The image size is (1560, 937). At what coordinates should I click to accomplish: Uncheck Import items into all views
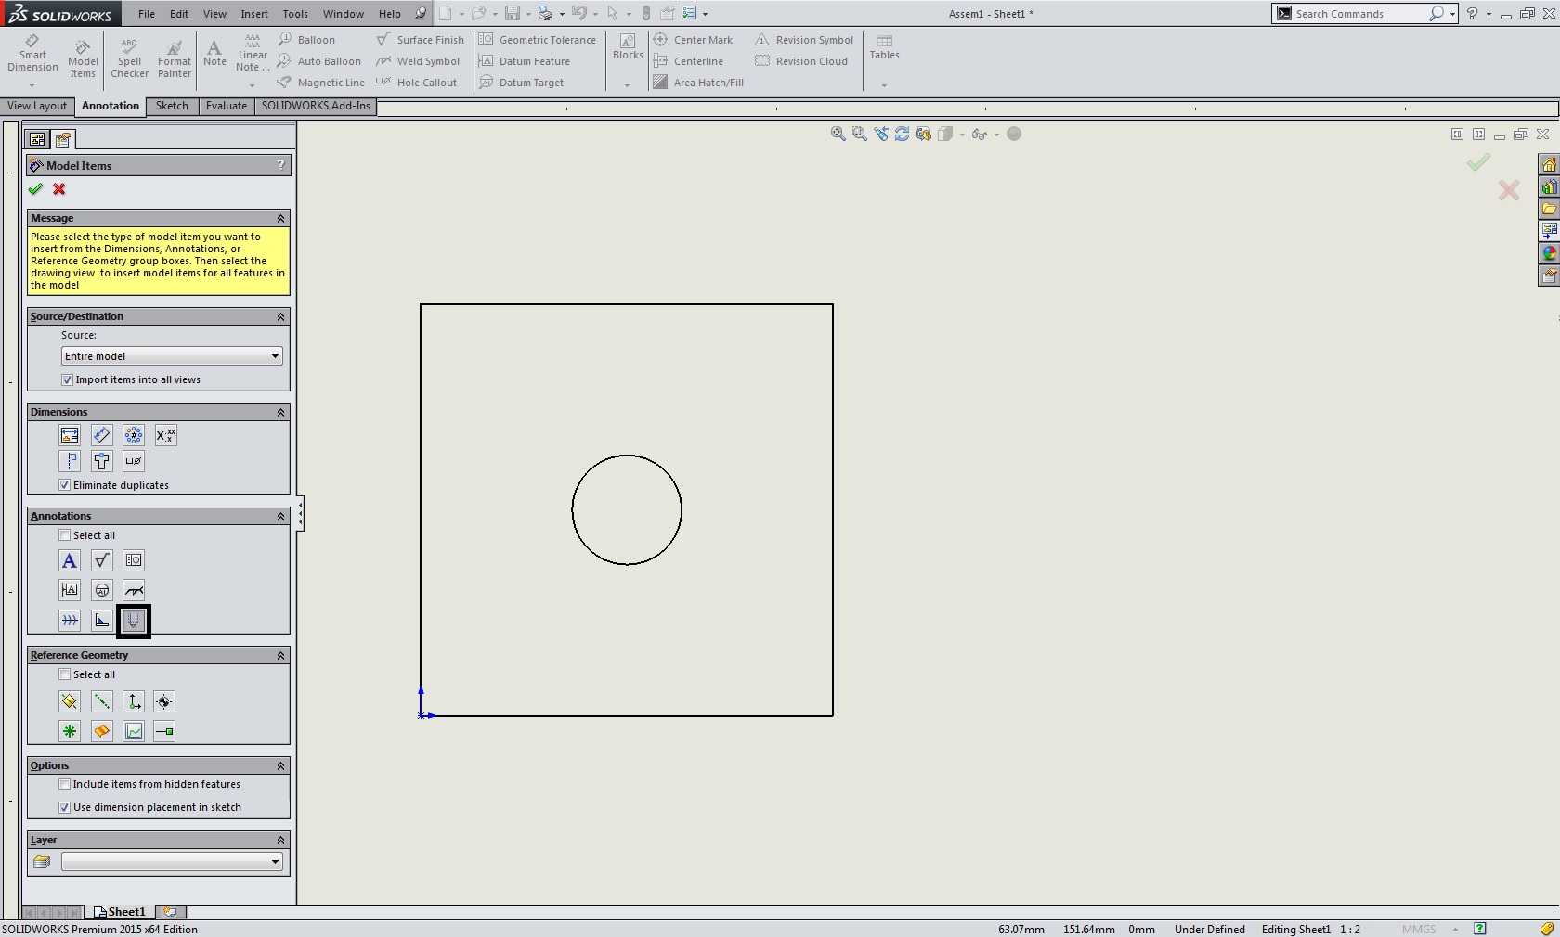(x=67, y=379)
